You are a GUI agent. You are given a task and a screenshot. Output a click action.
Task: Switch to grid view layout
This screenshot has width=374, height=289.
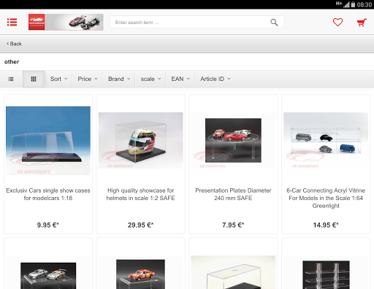point(34,79)
